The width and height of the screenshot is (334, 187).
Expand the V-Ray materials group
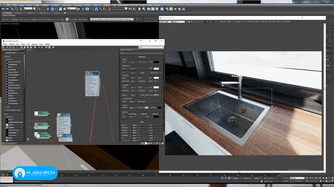[x=5, y=107]
